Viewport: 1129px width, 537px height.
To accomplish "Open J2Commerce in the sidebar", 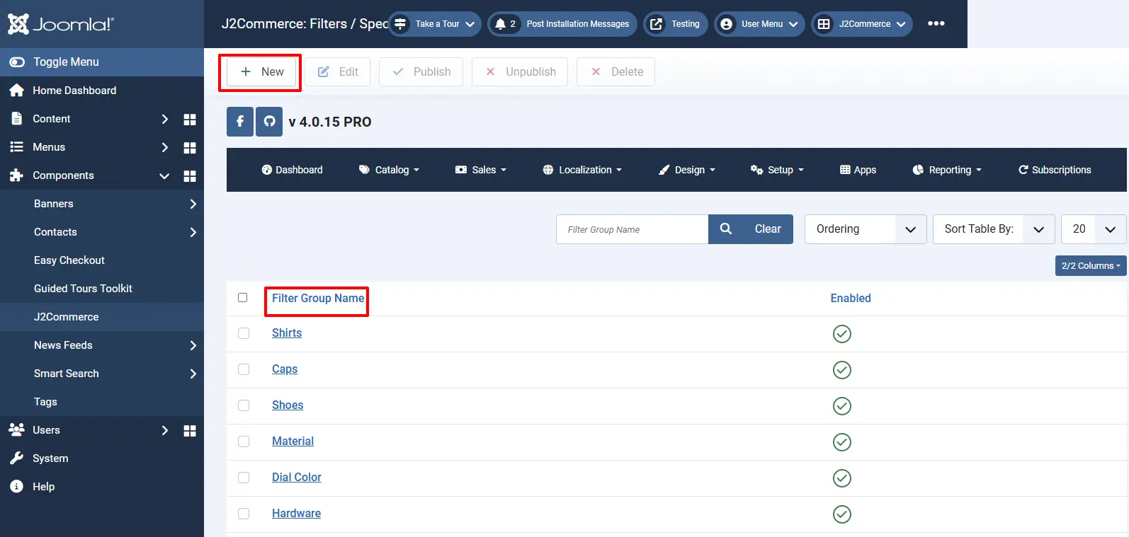I will point(102,317).
